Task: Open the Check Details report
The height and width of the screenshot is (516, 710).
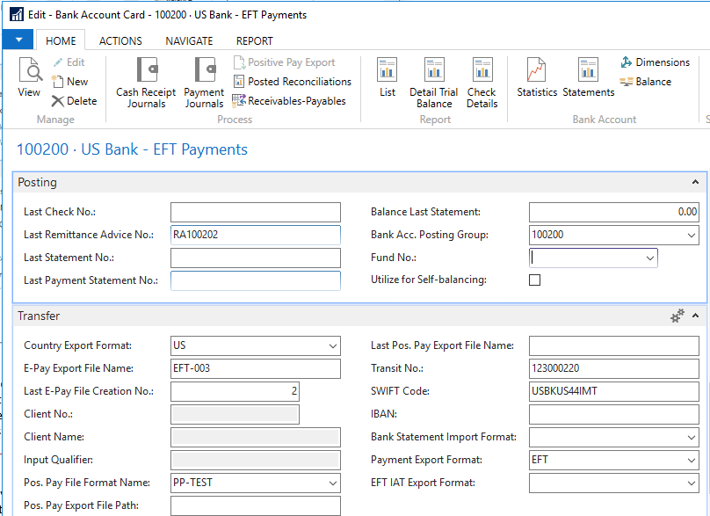Action: point(482,83)
